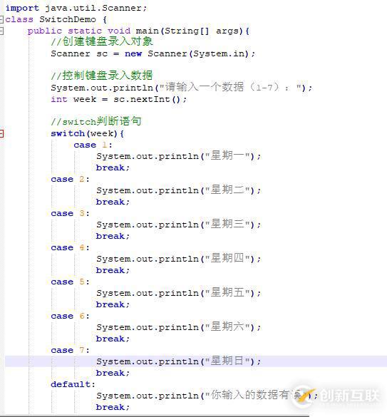This screenshot has height=417, width=387.
Task: Click the println '请输入一个数据（1-7）' line
Action: click(182, 88)
